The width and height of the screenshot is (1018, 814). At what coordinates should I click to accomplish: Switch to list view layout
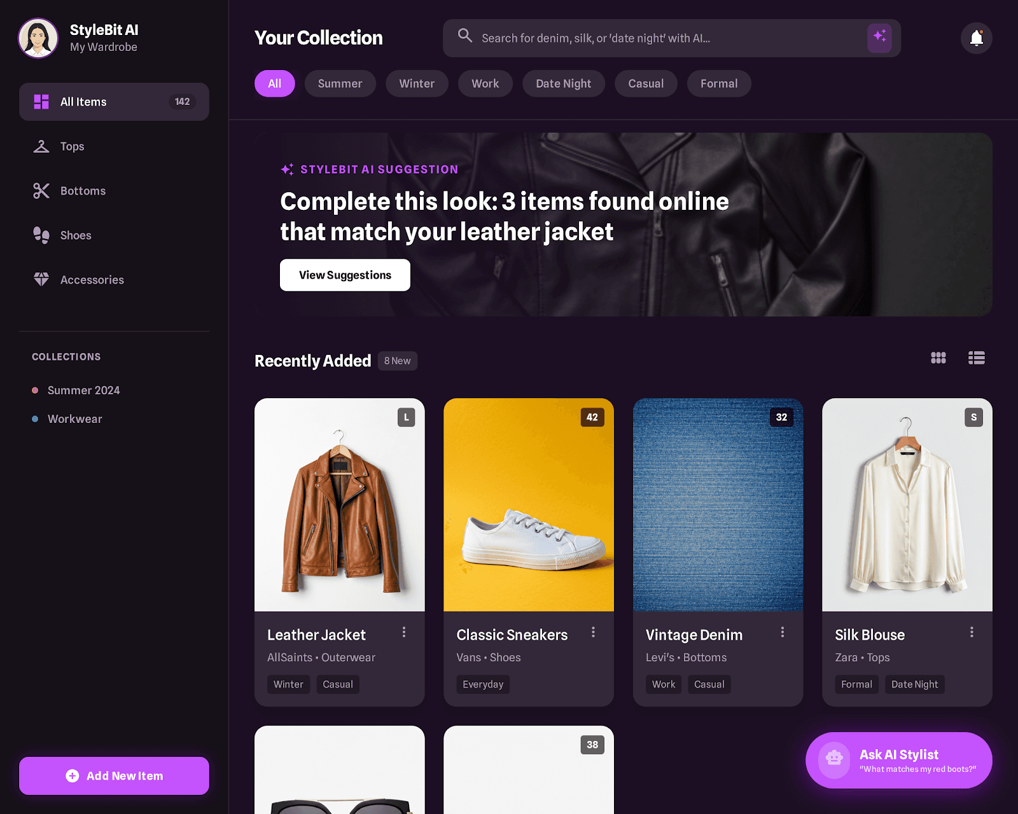coord(977,358)
